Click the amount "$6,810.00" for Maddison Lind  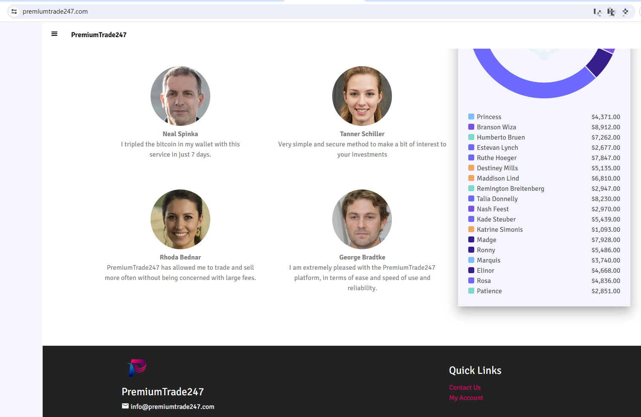coord(606,178)
